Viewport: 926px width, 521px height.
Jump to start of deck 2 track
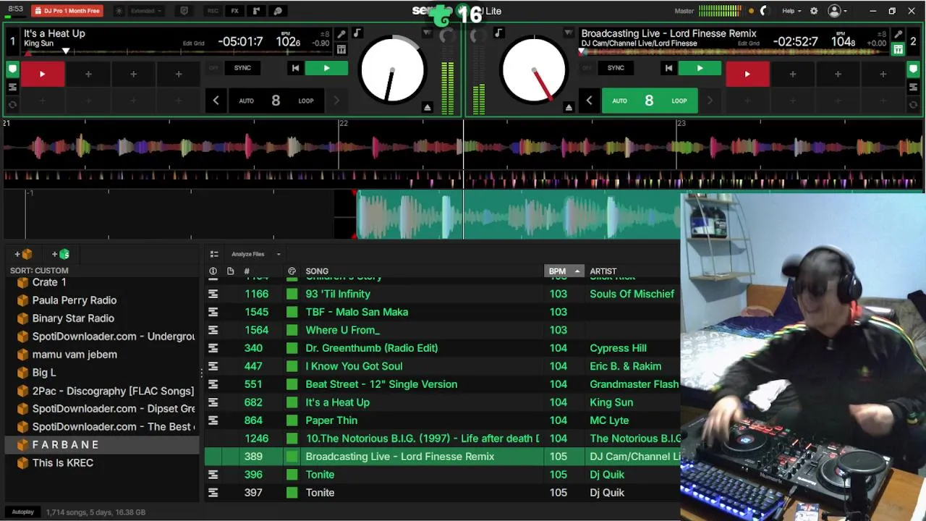[x=668, y=68]
